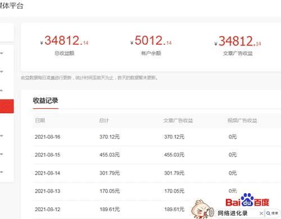The height and width of the screenshot is (219, 281).
Task: Click the 日期 column header
Action: [x=40, y=120]
